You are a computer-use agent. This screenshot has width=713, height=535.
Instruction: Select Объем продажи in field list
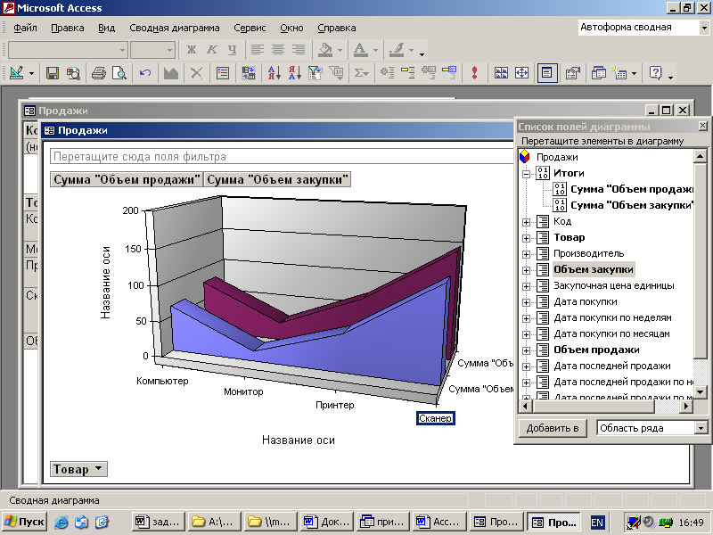(596, 350)
